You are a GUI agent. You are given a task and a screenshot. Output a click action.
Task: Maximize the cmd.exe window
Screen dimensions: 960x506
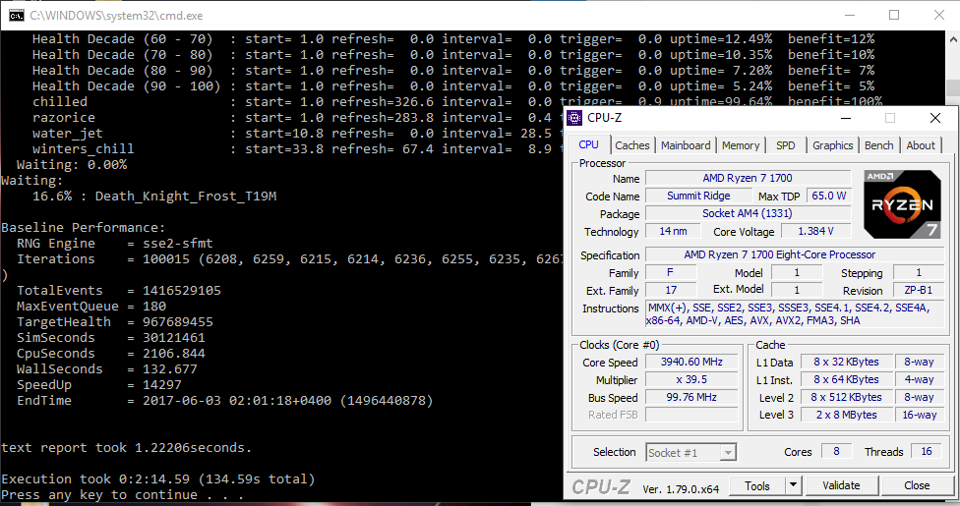(894, 16)
